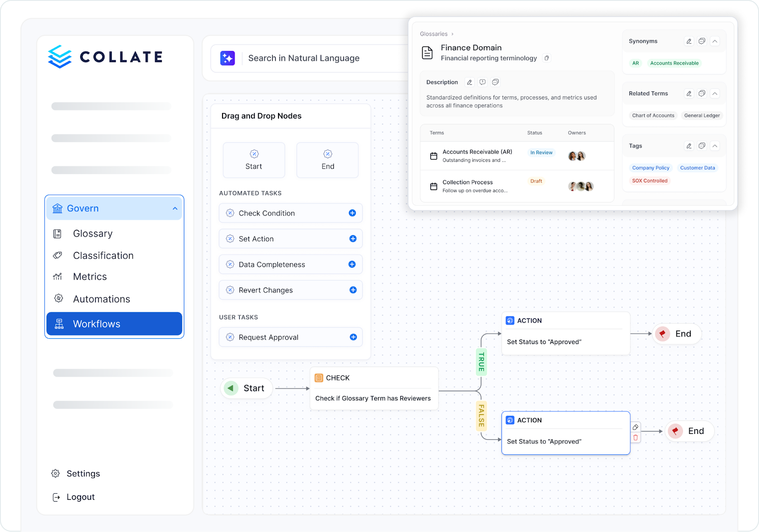This screenshot has height=532, width=759.
Task: Click the Glossaries breadcrumb link
Action: (x=434, y=34)
